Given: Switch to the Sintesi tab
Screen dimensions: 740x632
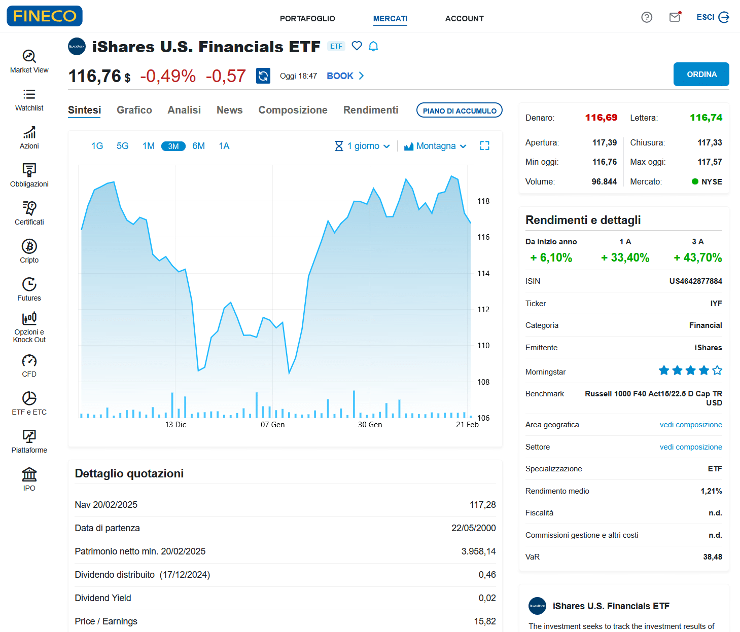Looking at the screenshot, I should pos(85,110).
